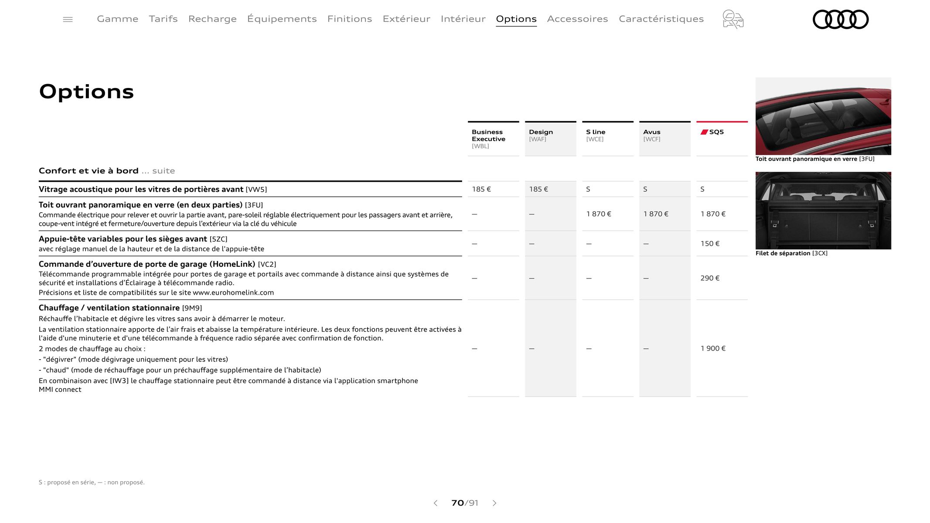The height and width of the screenshot is (523, 930).
Task: Open the Recharge tab
Action: point(212,19)
